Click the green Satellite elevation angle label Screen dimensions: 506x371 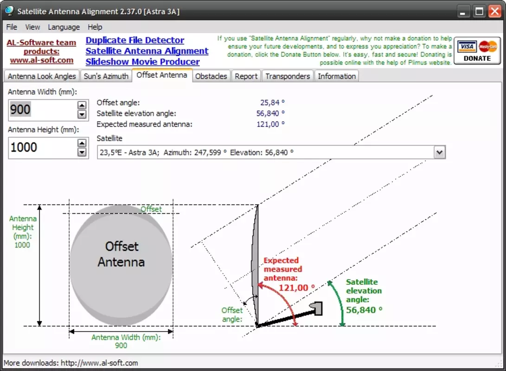pos(364,291)
